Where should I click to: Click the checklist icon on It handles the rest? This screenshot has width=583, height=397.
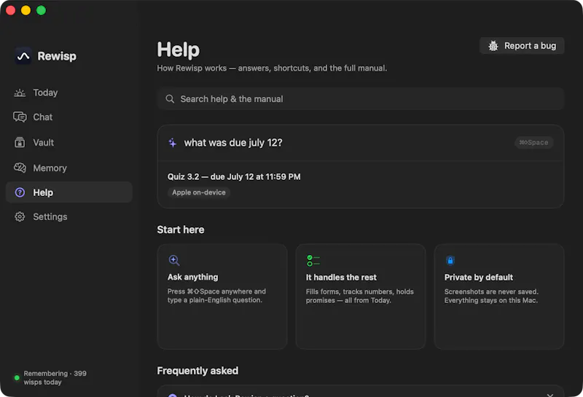point(313,261)
